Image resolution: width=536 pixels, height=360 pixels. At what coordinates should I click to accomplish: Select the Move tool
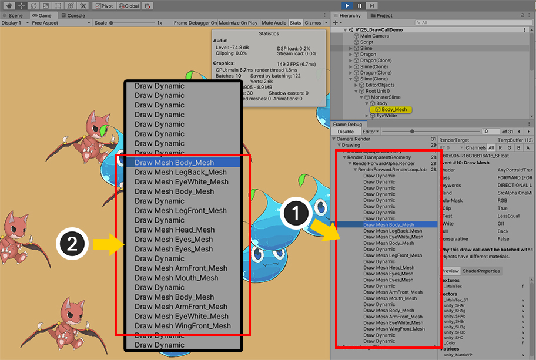(x=21, y=5)
